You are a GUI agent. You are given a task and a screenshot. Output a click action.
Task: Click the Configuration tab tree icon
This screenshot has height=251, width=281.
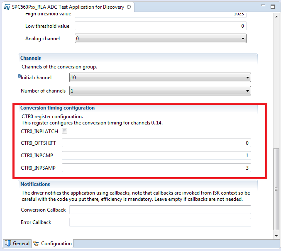36,244
